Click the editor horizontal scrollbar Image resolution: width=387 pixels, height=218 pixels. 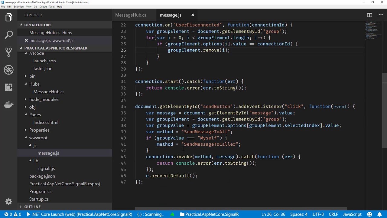tap(241, 209)
